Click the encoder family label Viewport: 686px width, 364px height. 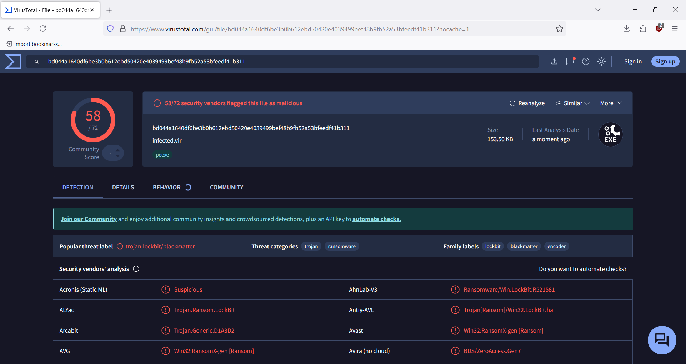tap(556, 246)
